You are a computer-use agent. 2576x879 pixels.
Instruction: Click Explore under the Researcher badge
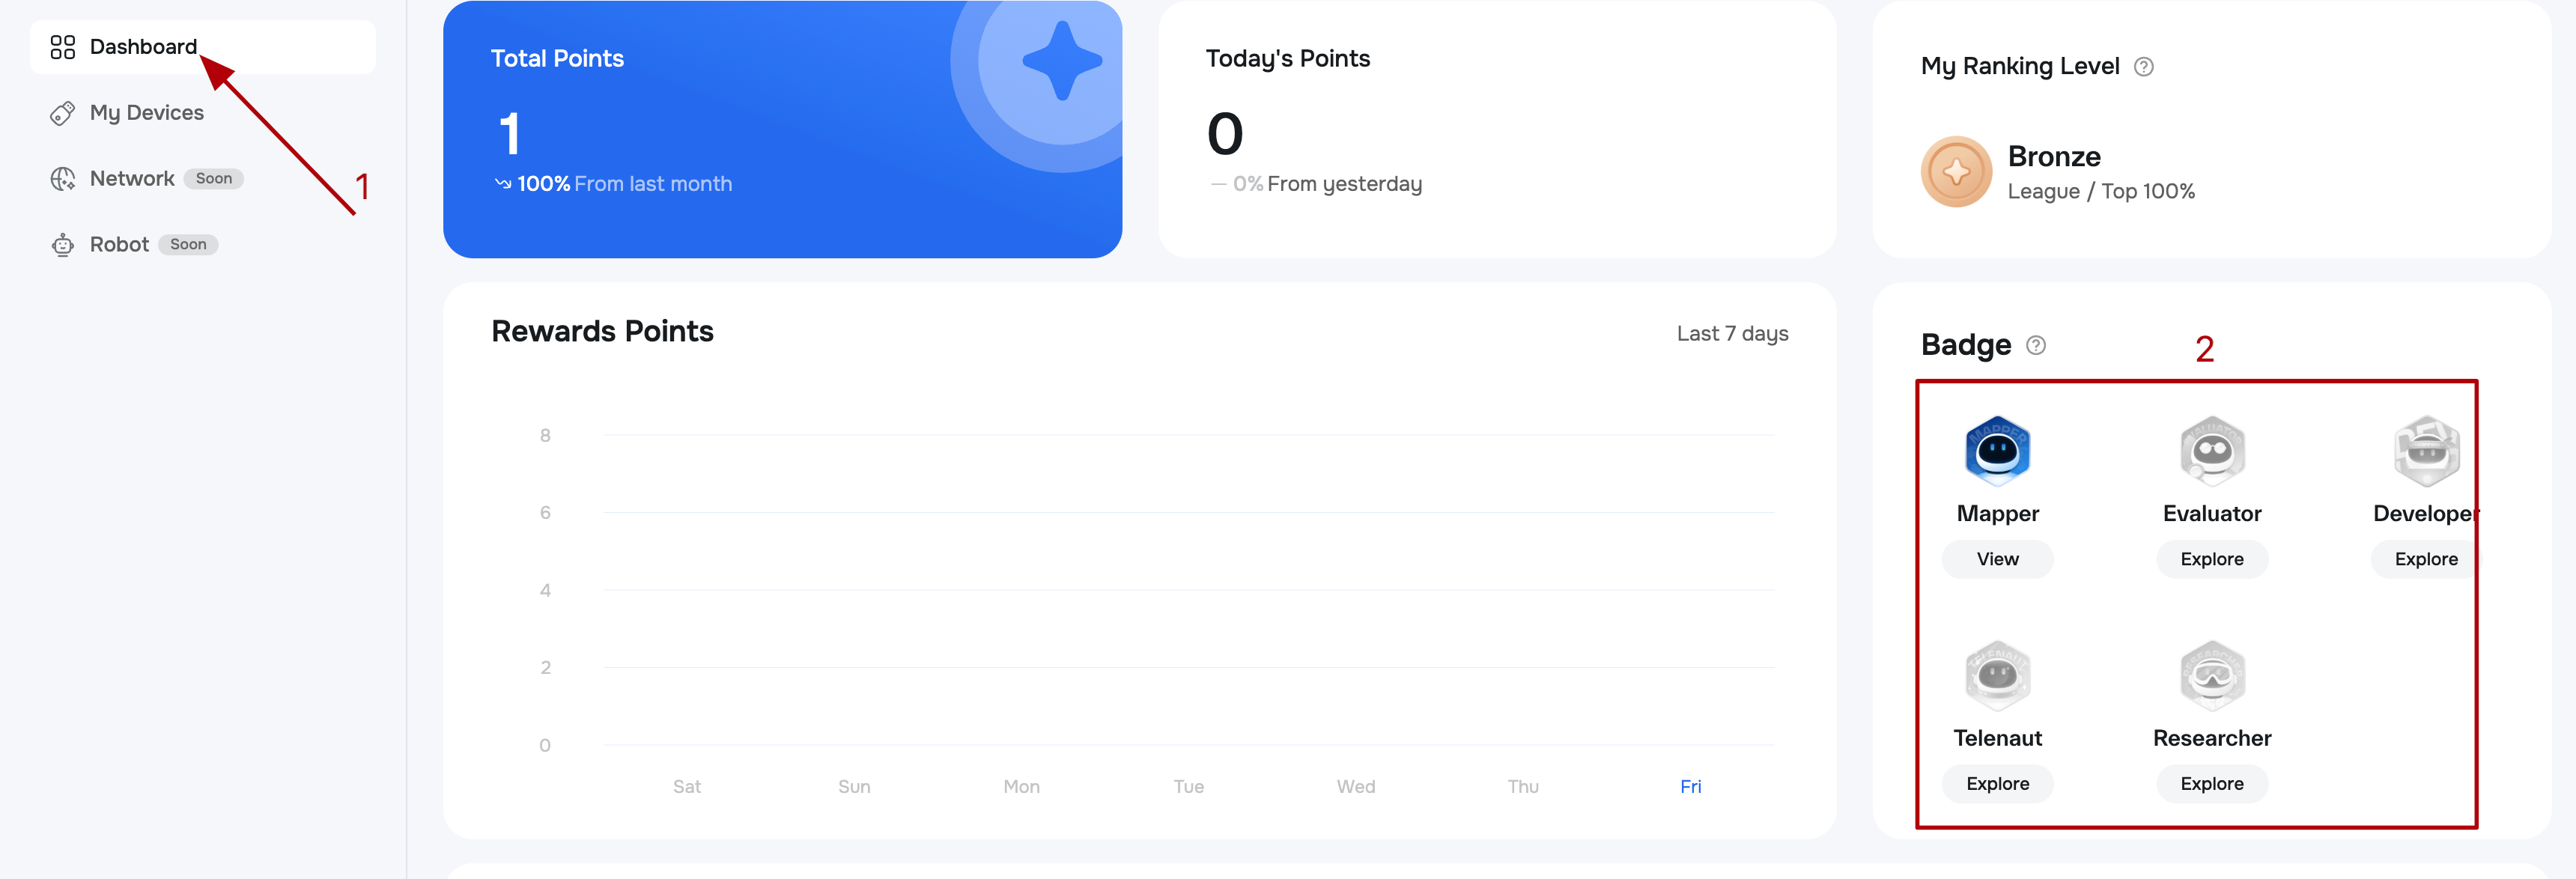2212,784
